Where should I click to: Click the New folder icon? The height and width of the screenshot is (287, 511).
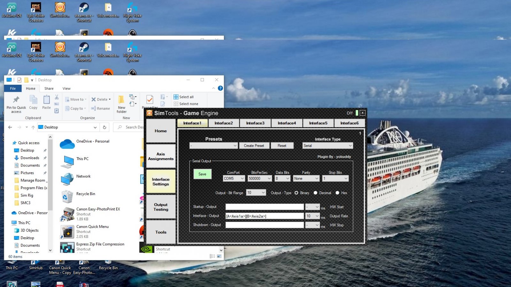[x=121, y=100]
